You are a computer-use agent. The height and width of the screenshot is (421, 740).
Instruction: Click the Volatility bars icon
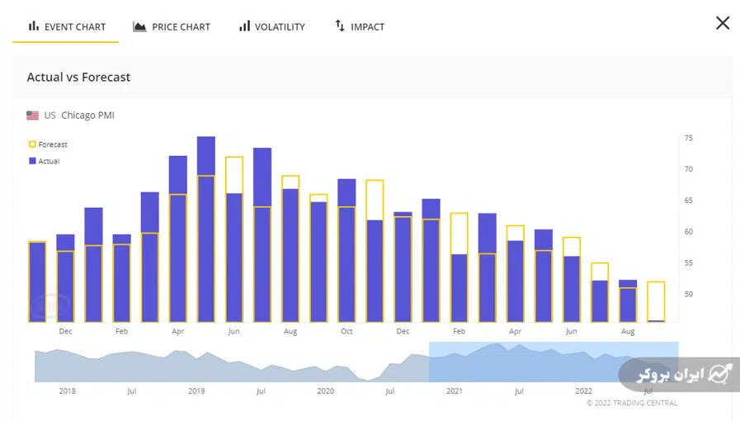click(x=244, y=26)
